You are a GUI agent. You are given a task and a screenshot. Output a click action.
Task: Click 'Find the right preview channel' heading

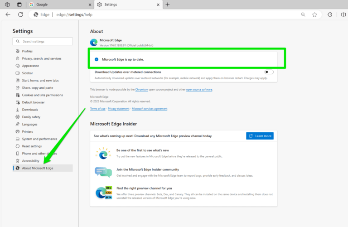pyautogui.click(x=144, y=188)
